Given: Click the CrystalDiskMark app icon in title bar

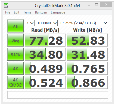Looking at the screenshot, I should (6, 5).
